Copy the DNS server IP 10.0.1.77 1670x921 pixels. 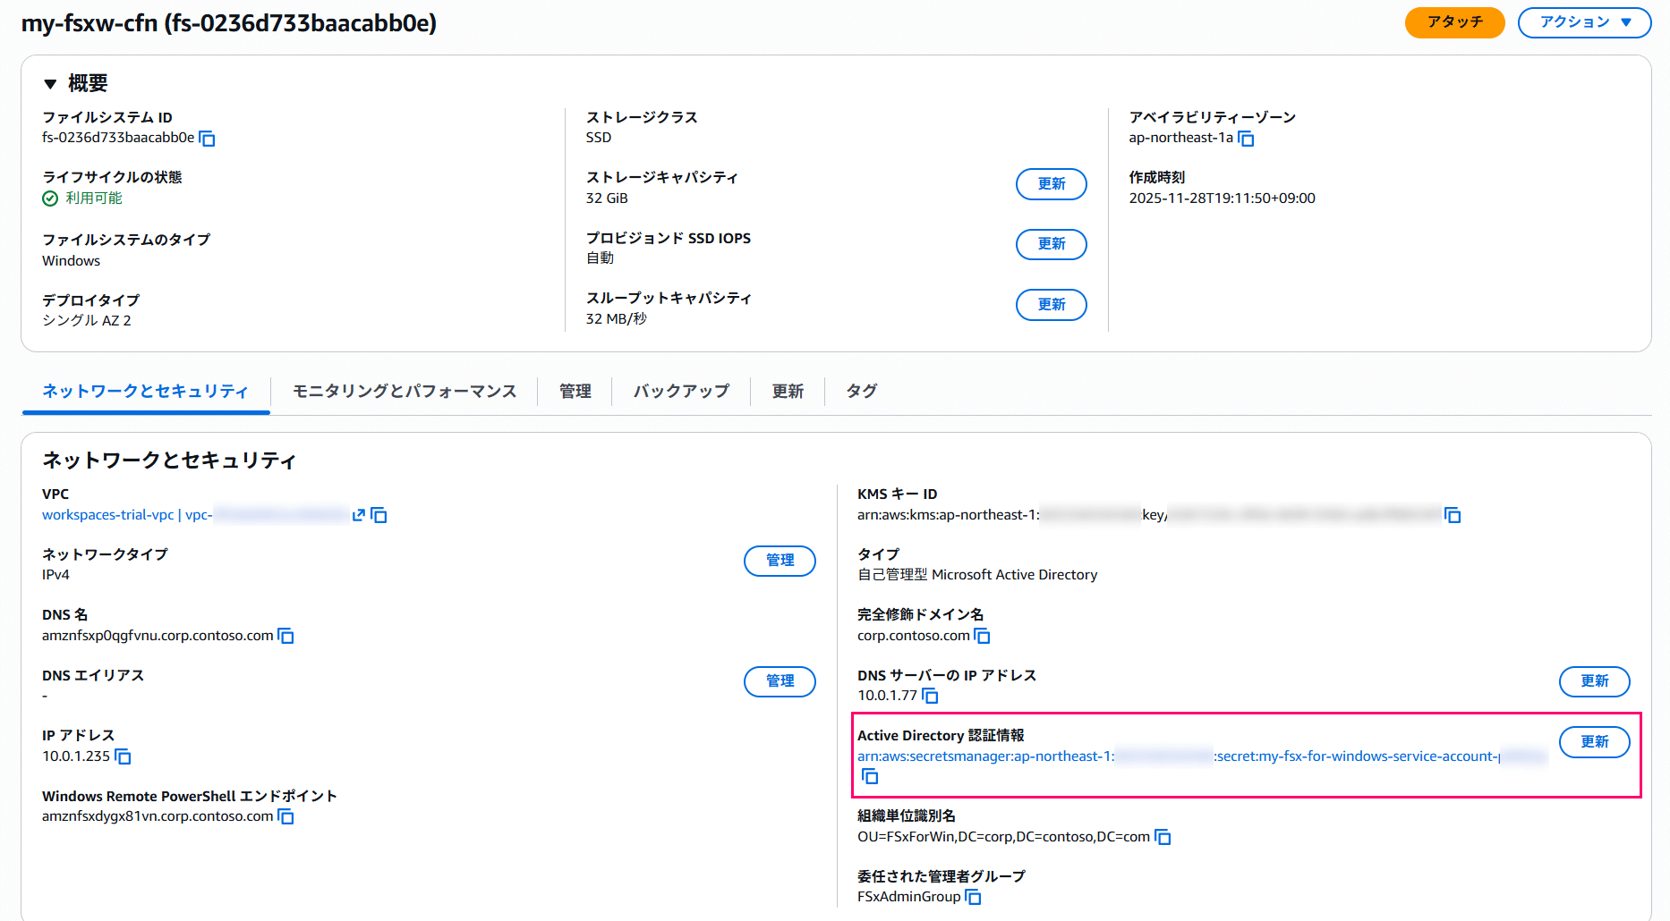[x=931, y=697]
